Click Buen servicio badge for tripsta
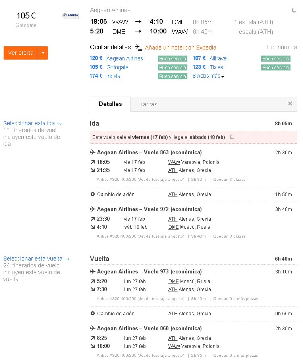Screen dimensions: 303x360 [x=172, y=76]
